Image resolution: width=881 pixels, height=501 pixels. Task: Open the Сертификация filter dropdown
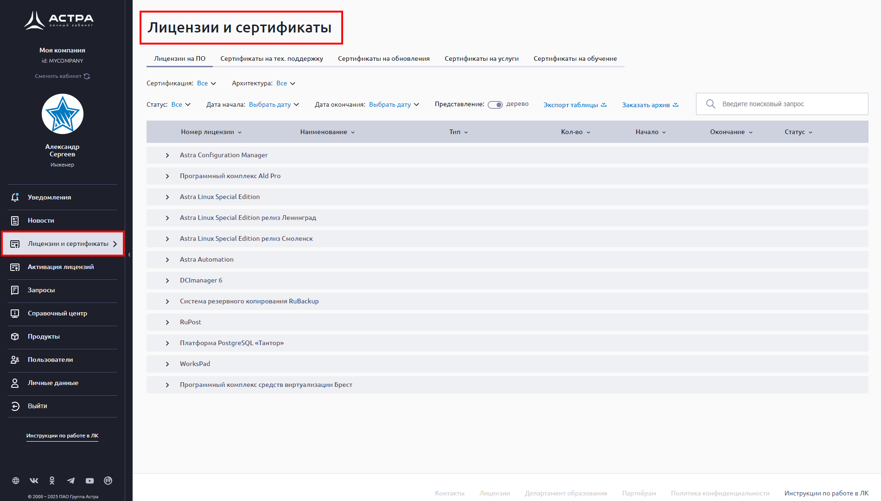click(207, 83)
